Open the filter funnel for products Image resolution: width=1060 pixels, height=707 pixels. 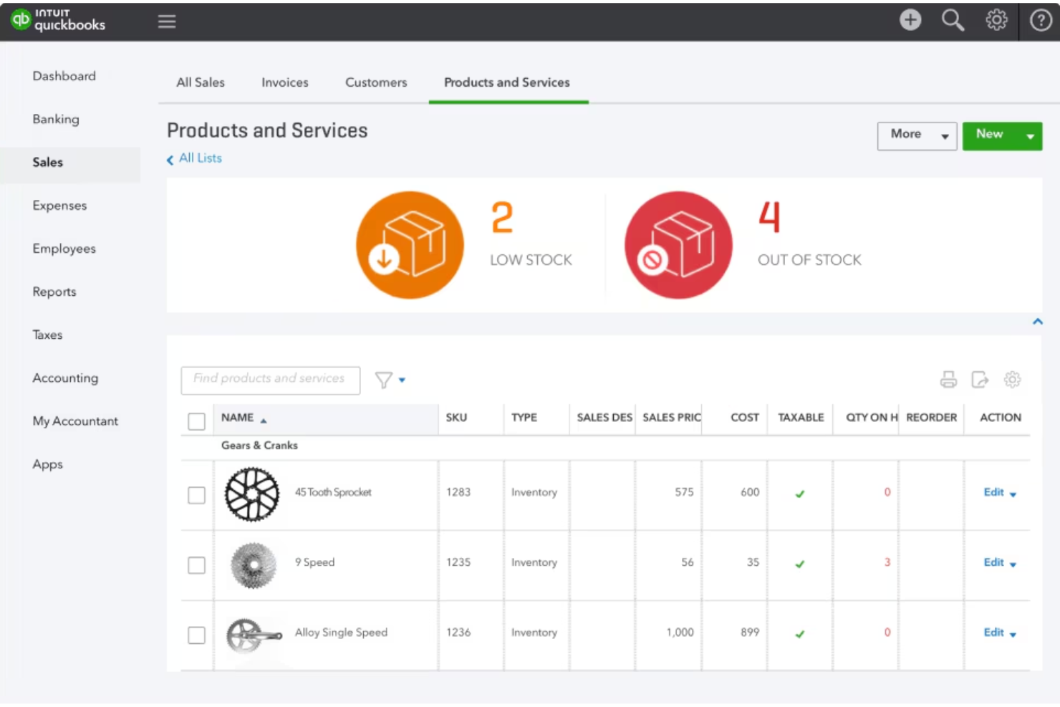pyautogui.click(x=384, y=380)
